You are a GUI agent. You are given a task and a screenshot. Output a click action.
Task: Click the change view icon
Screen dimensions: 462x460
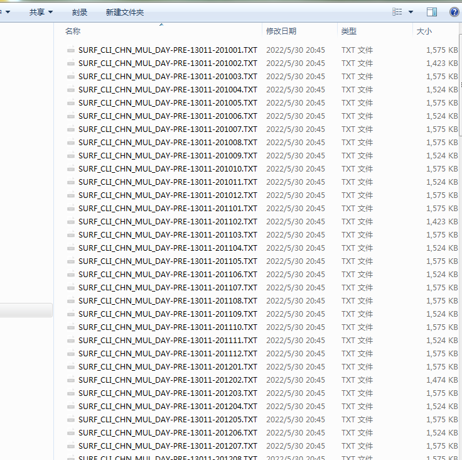397,12
